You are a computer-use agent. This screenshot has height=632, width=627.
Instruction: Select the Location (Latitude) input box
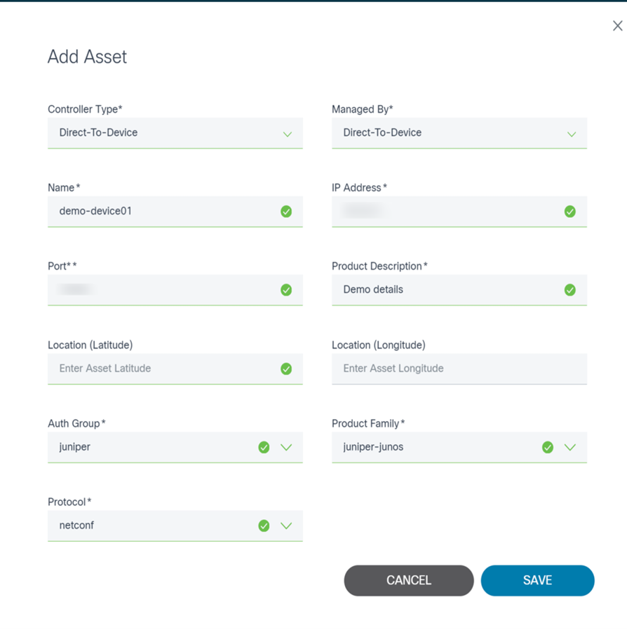pos(161,369)
